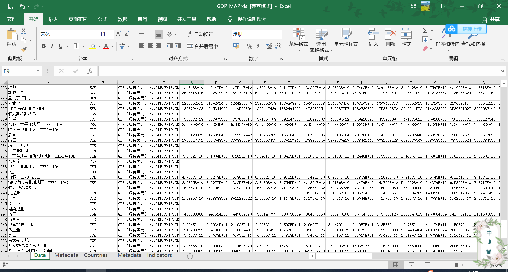Open the number format dropdown (常规)
The height and width of the screenshot is (272, 511).
tap(279, 34)
